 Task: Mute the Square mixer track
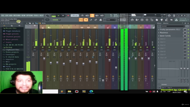click(x=147, y=47)
